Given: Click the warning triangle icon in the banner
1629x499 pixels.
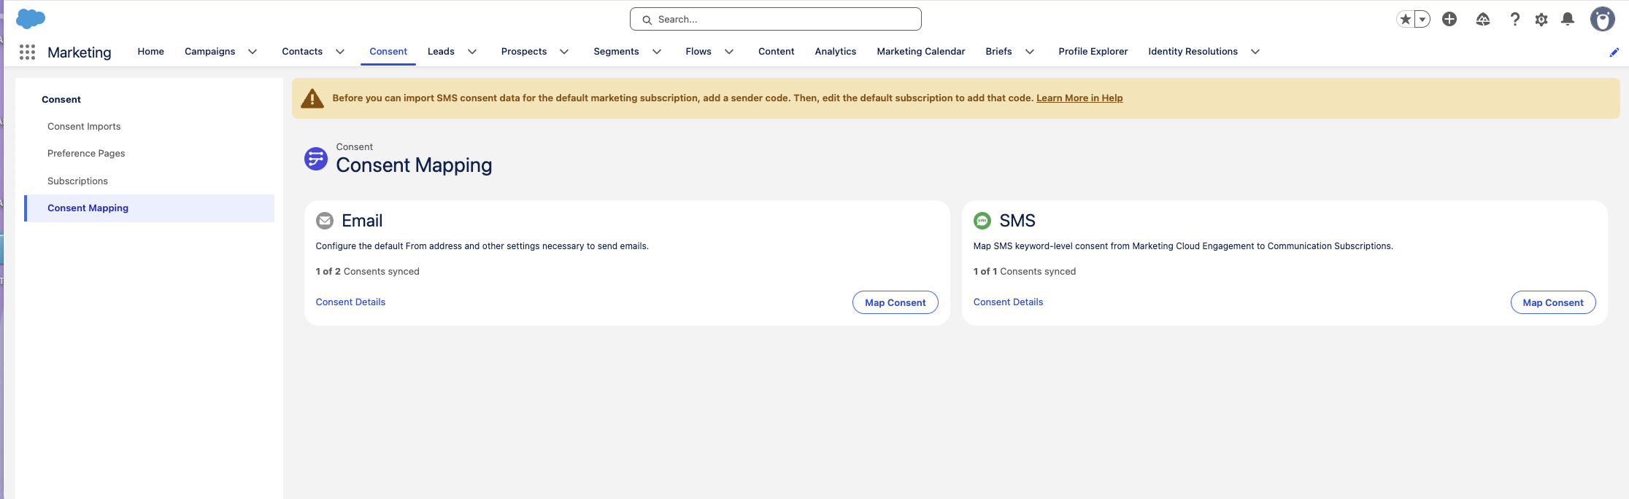Looking at the screenshot, I should (x=312, y=98).
